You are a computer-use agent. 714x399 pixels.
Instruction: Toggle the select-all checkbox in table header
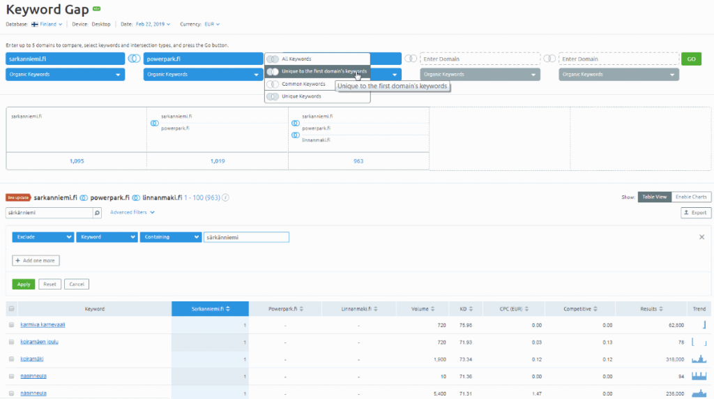[x=11, y=309]
